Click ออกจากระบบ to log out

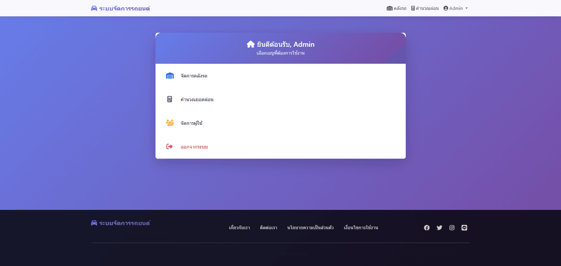click(x=194, y=147)
